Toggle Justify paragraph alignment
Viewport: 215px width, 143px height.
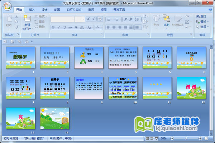pyautogui.click(x=125, y=27)
